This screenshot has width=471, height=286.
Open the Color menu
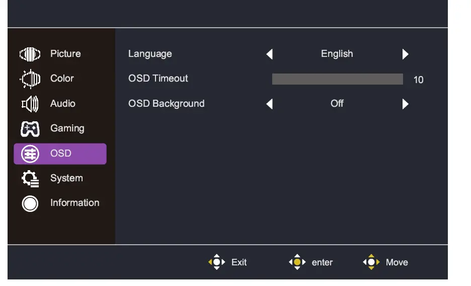(62, 79)
